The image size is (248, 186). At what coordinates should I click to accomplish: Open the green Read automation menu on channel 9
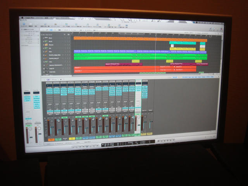[x=105, y=116]
